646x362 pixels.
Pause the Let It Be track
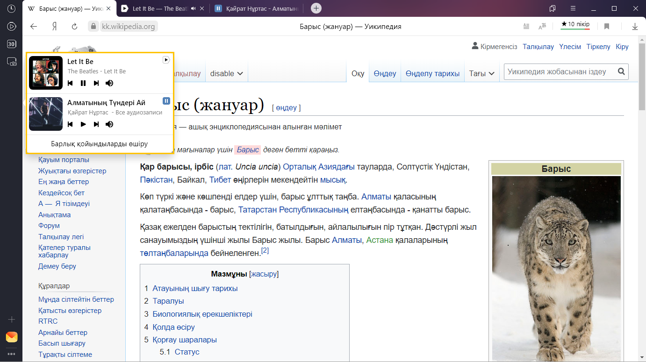(x=83, y=83)
